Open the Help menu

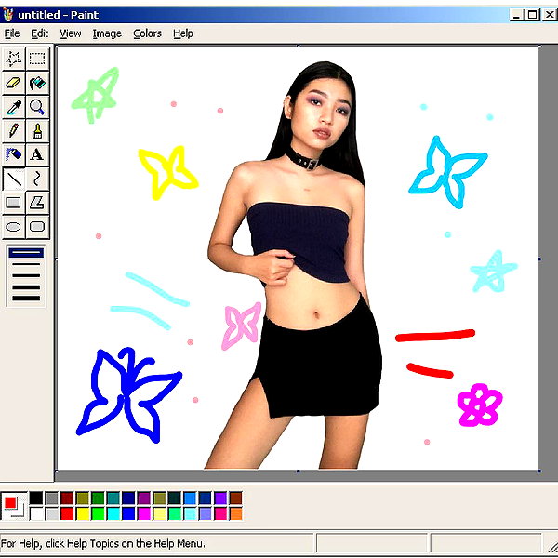(183, 33)
